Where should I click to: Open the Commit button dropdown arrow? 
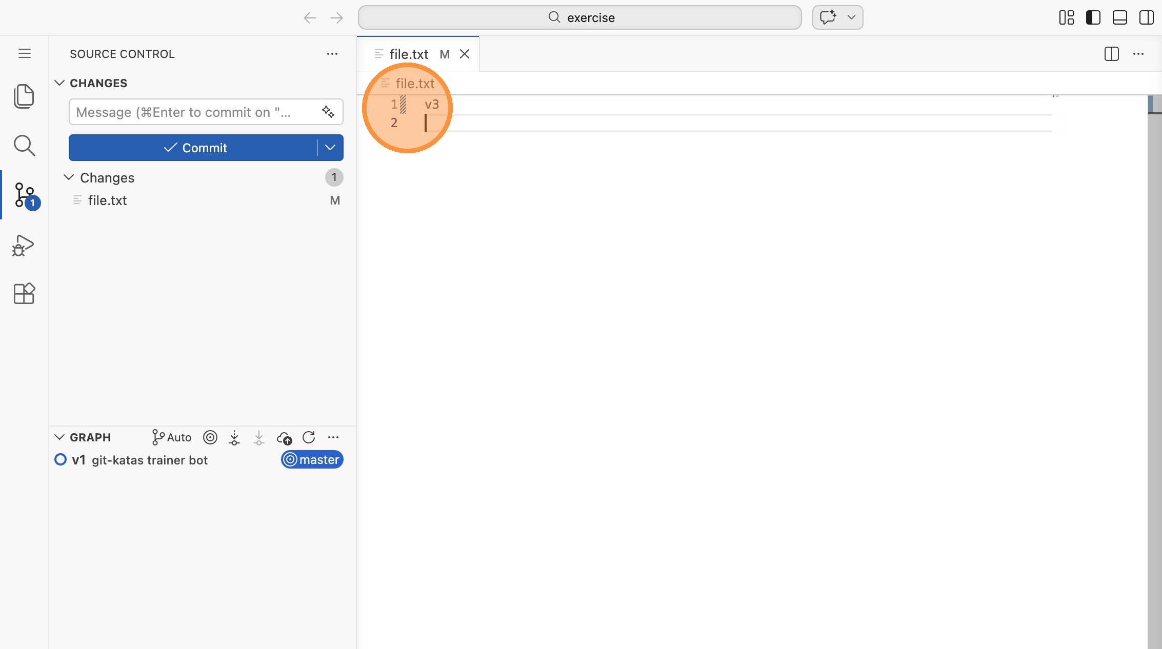coord(330,148)
